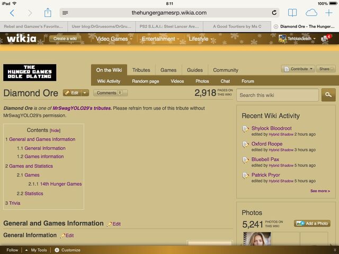This screenshot has height=254, width=339.
Task: Expand My Tools menu
Action: pyautogui.click(x=36, y=250)
